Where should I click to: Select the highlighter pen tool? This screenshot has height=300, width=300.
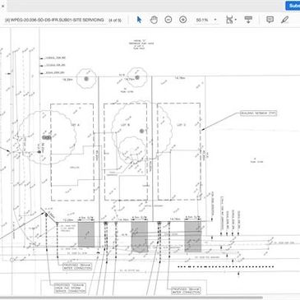click(x=284, y=20)
